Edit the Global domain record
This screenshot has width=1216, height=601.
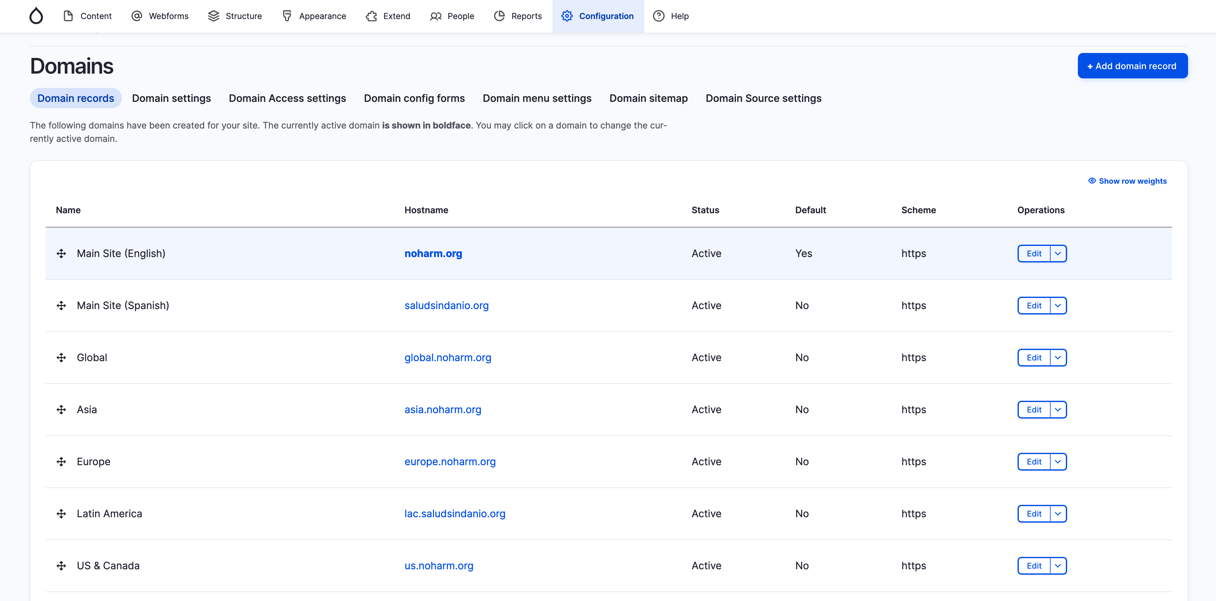point(1034,358)
